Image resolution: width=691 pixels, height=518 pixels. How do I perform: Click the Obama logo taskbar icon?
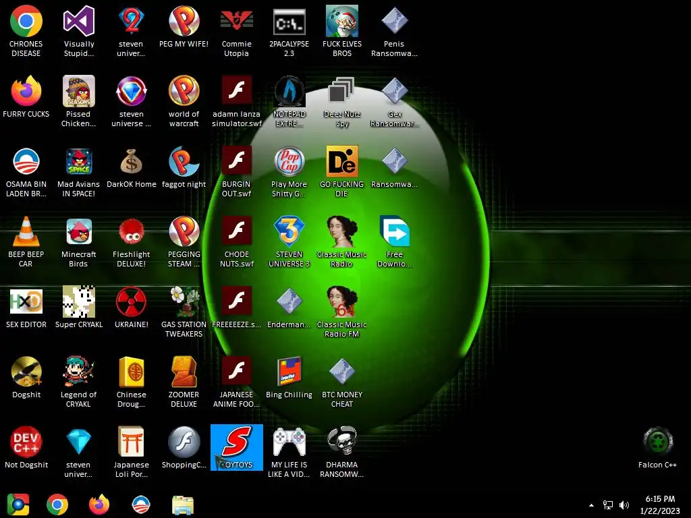pyautogui.click(x=141, y=505)
